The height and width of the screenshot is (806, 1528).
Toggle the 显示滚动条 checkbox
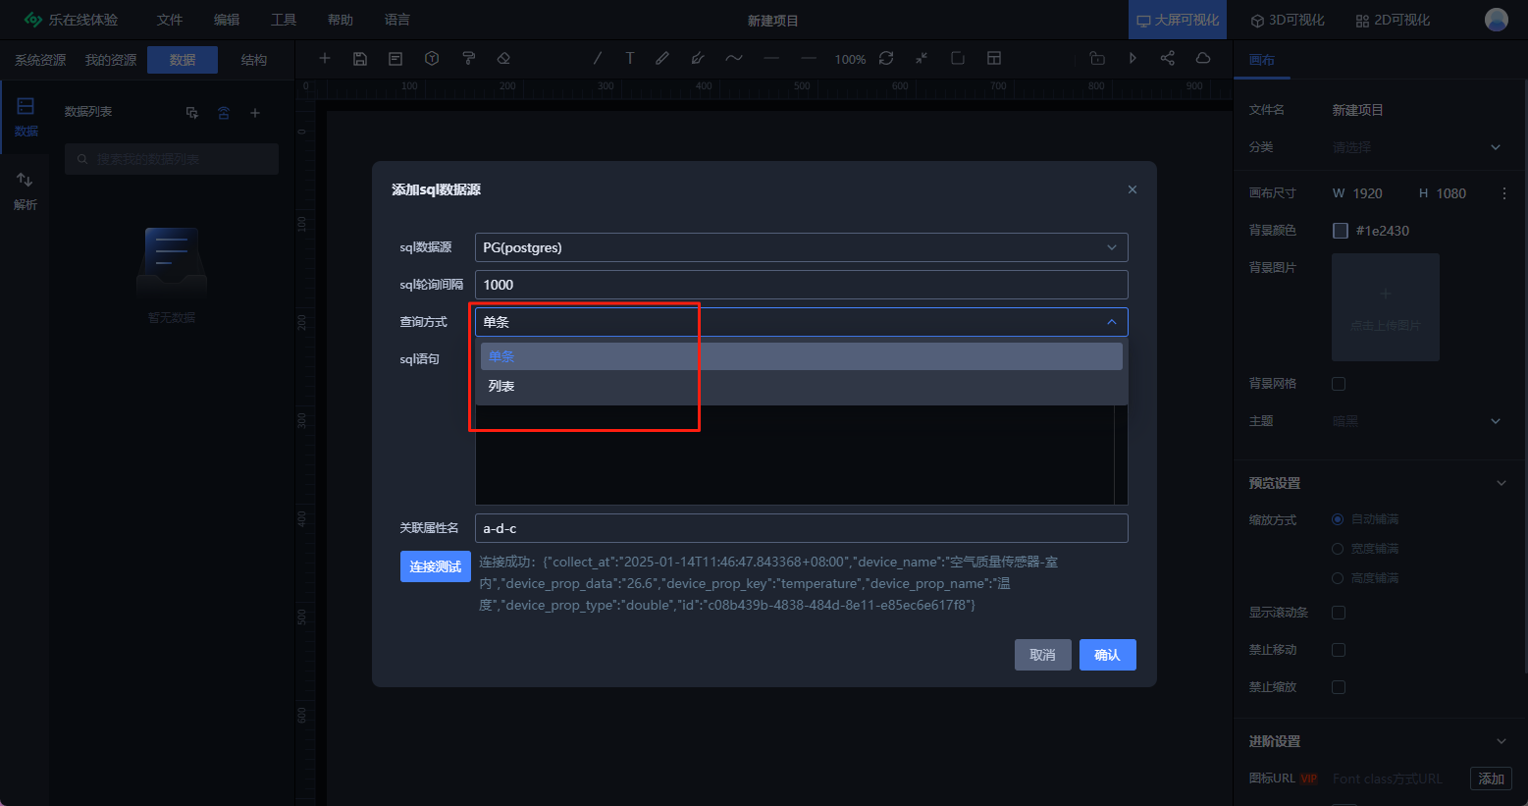(1339, 613)
